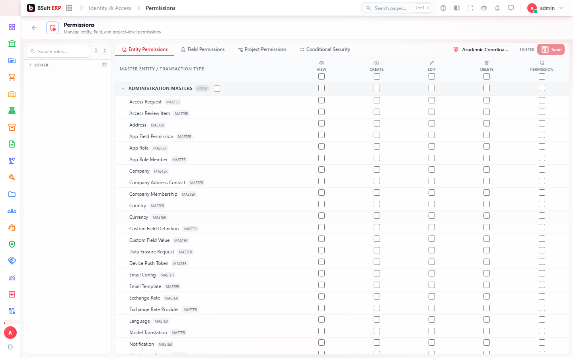Switch to Project Permissions tab
The width and height of the screenshot is (573, 358).
[x=262, y=49]
